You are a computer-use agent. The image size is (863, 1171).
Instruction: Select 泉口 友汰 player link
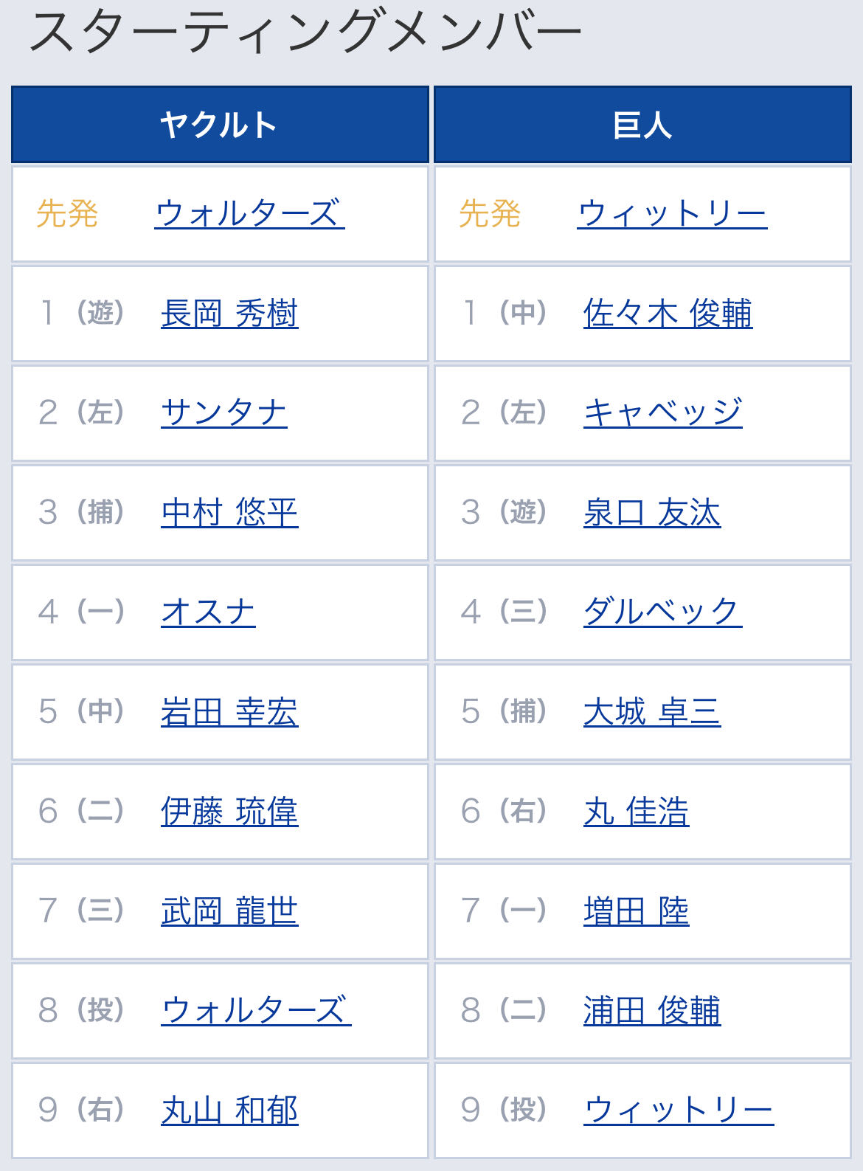tap(651, 513)
